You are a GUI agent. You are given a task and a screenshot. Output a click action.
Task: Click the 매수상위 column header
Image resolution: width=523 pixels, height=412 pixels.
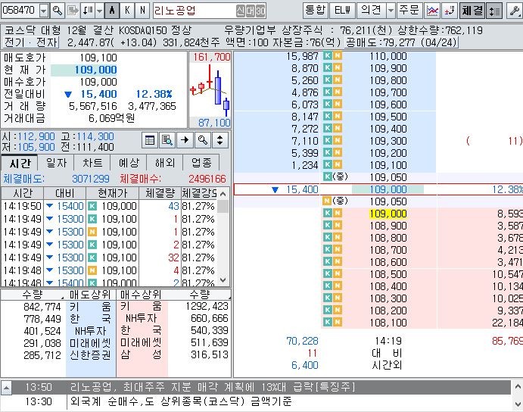[141, 295]
